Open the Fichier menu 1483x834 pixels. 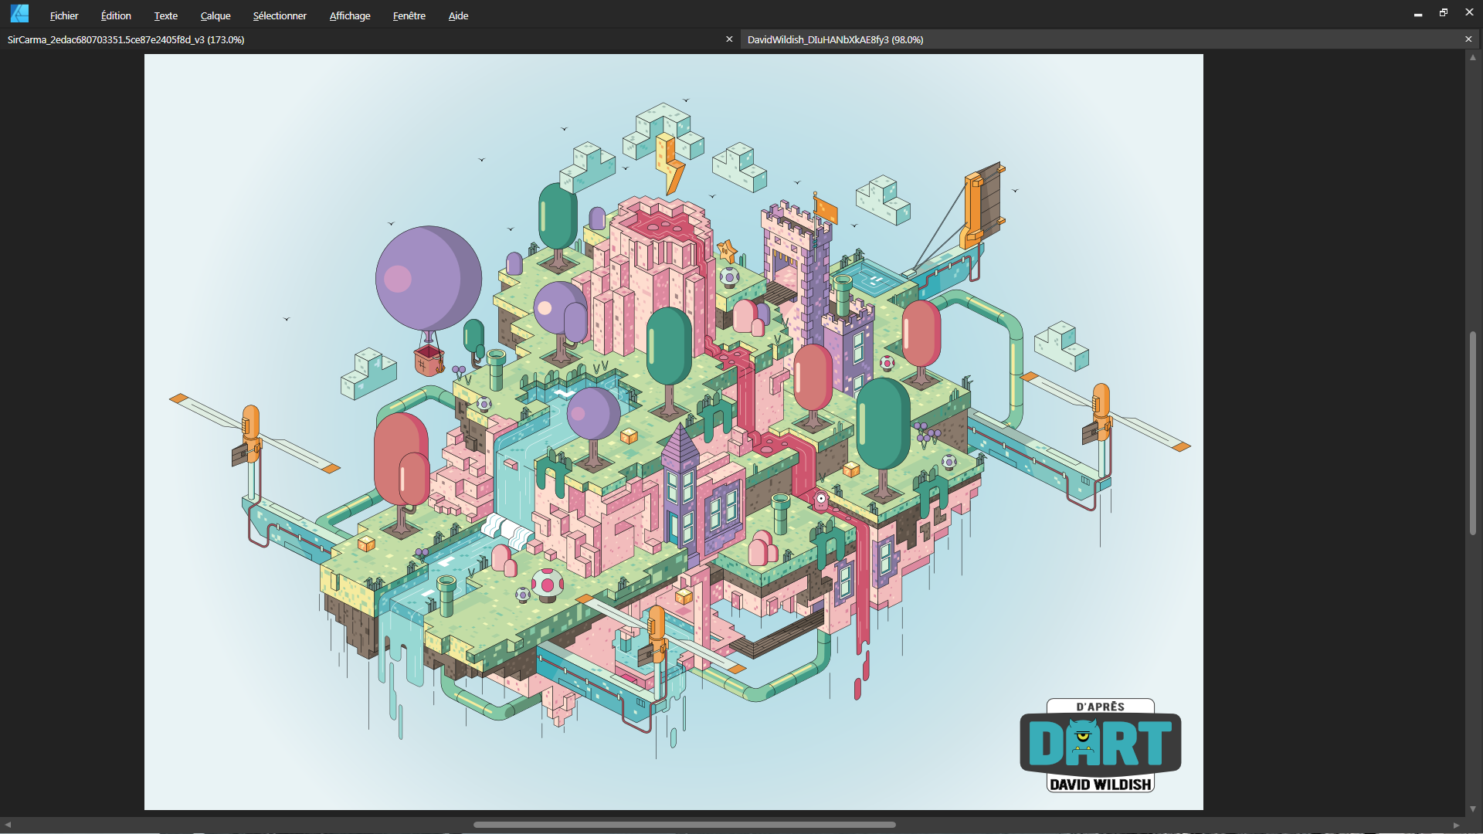[63, 15]
